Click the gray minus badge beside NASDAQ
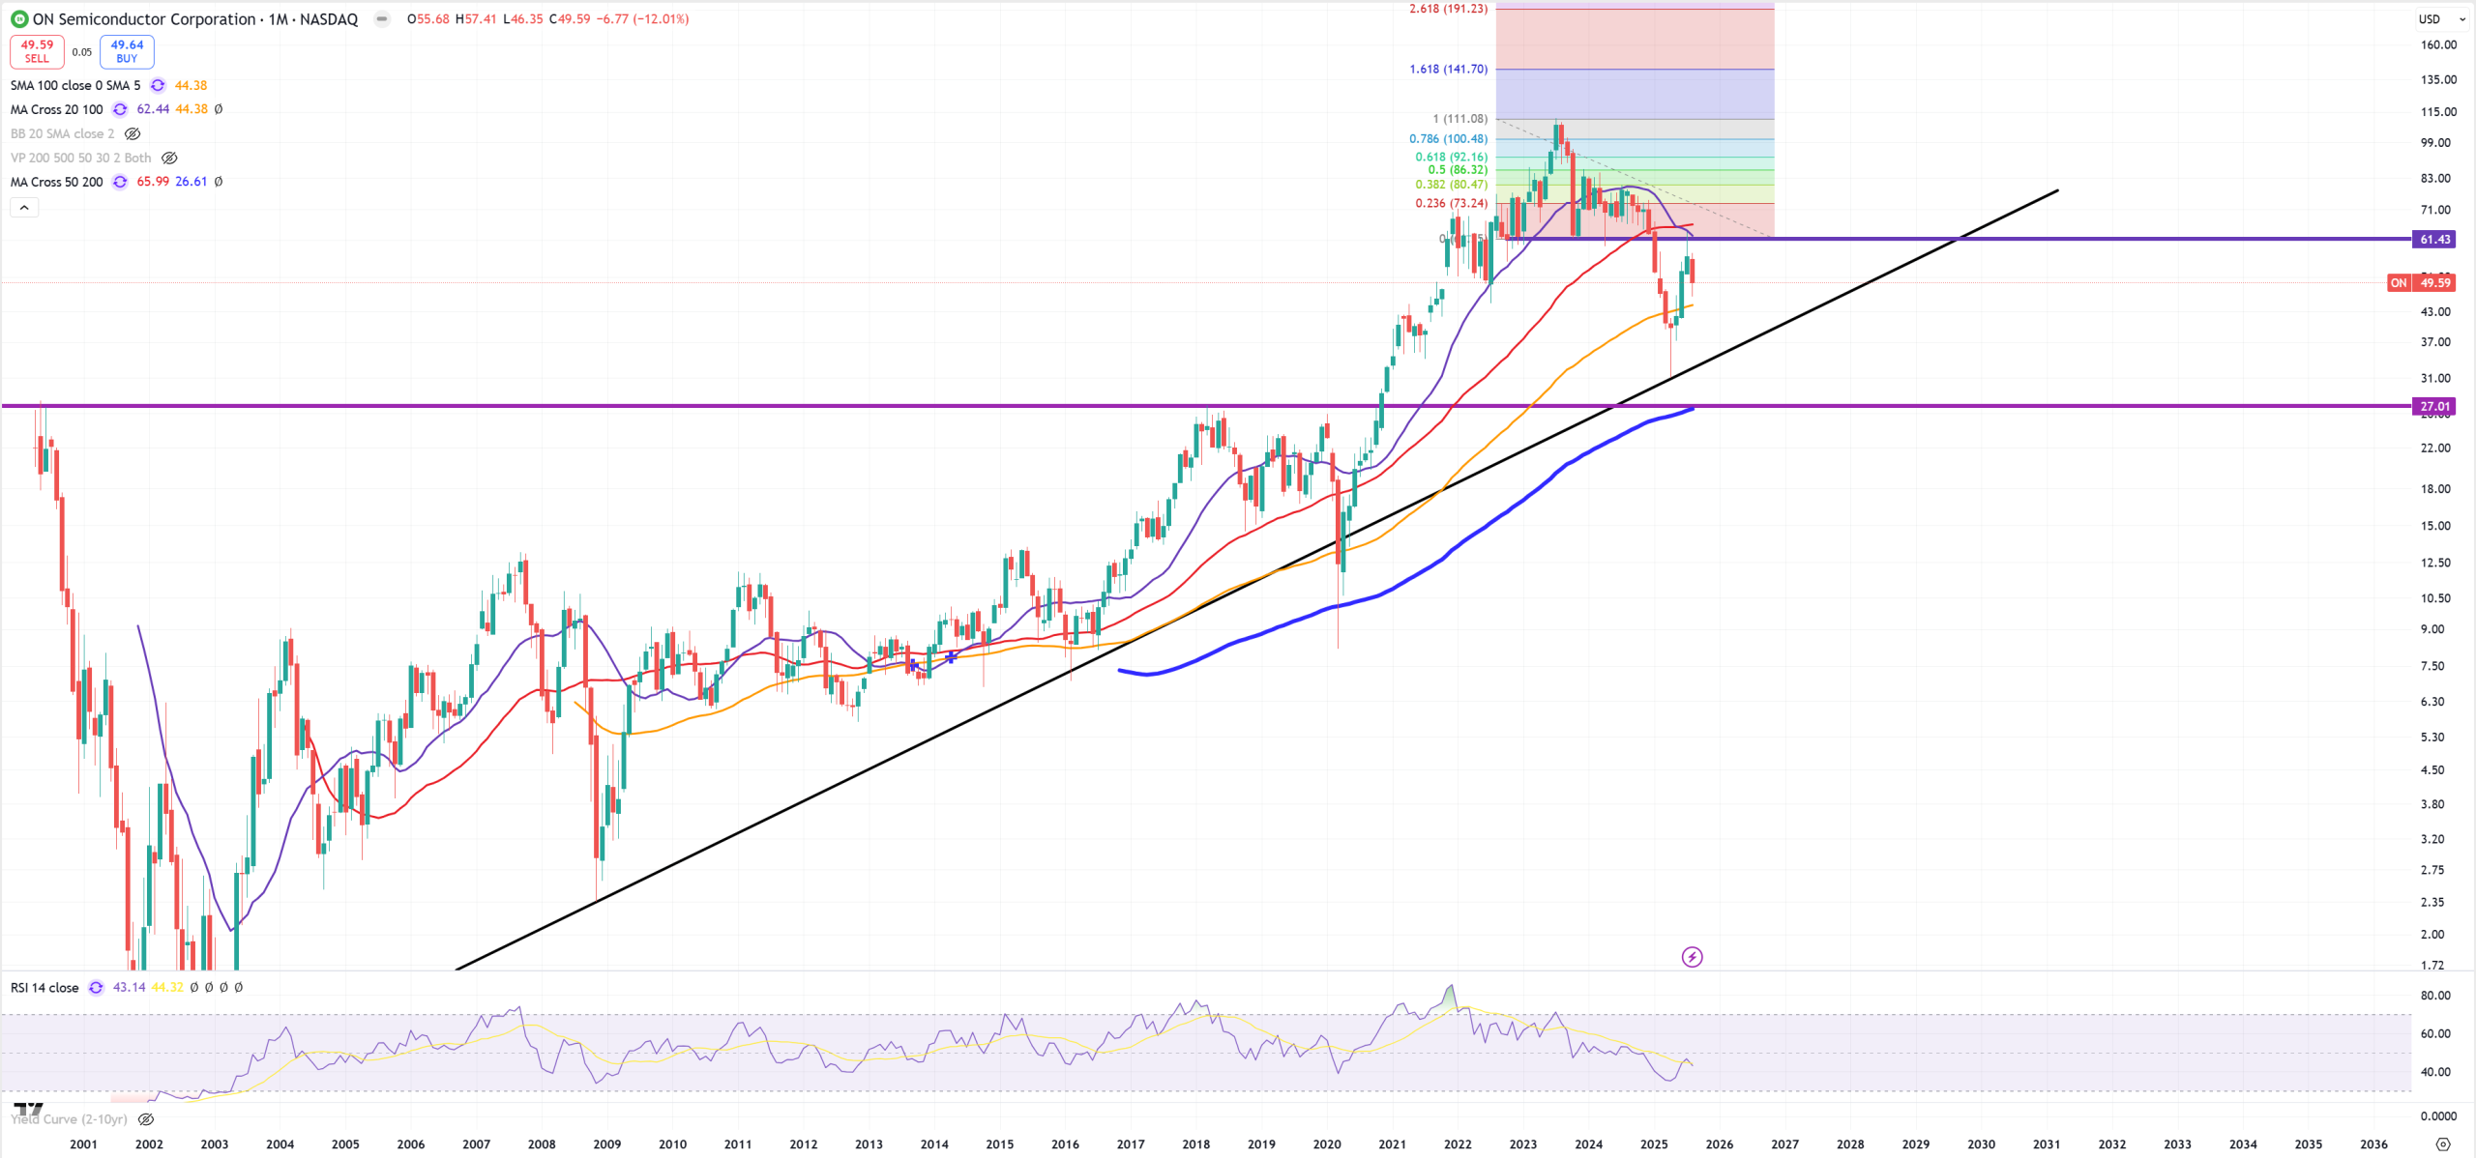Image resolution: width=2476 pixels, height=1158 pixels. (x=382, y=19)
